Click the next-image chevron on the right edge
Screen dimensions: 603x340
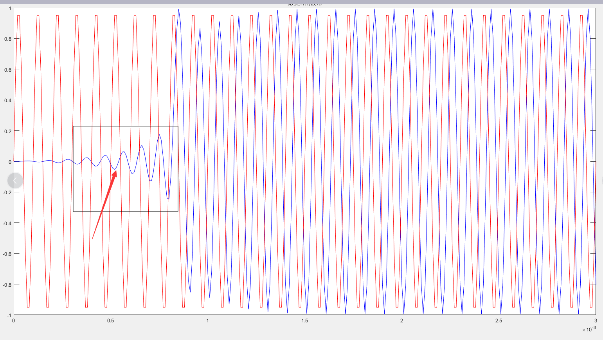tap(601, 180)
